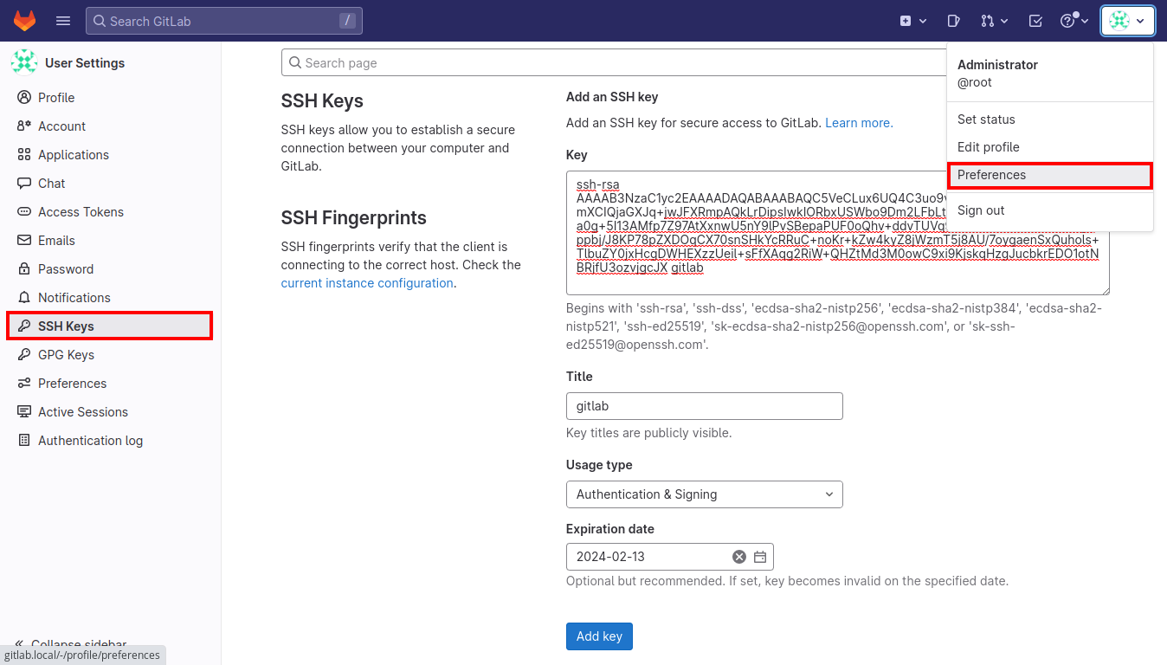Click the GitLab fox logo

tap(24, 21)
